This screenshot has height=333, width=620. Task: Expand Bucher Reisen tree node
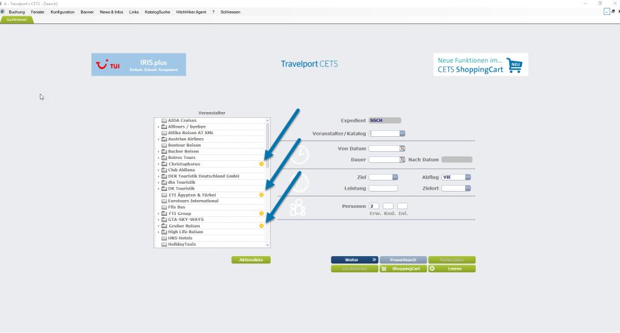(159, 151)
